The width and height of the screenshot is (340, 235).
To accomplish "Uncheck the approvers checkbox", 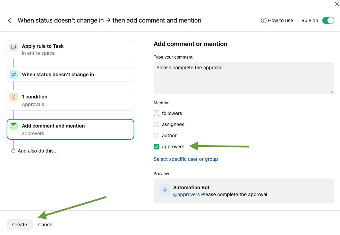I will (156, 147).
